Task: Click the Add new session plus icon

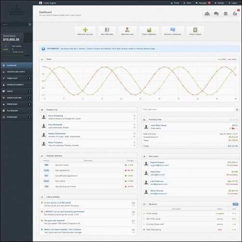Action: [85, 30]
